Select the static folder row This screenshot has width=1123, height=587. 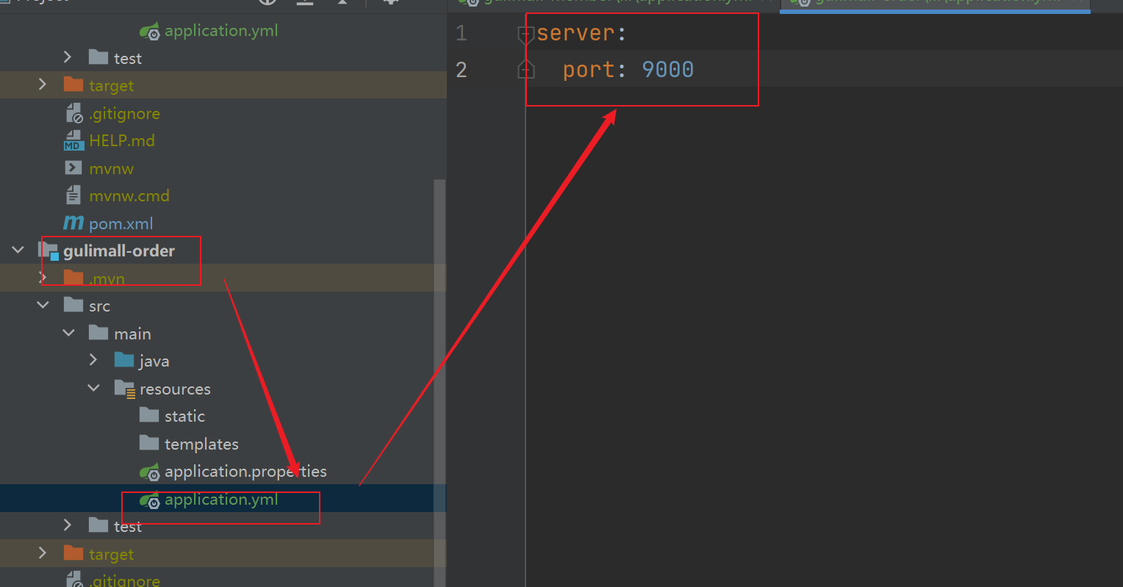coord(223,417)
